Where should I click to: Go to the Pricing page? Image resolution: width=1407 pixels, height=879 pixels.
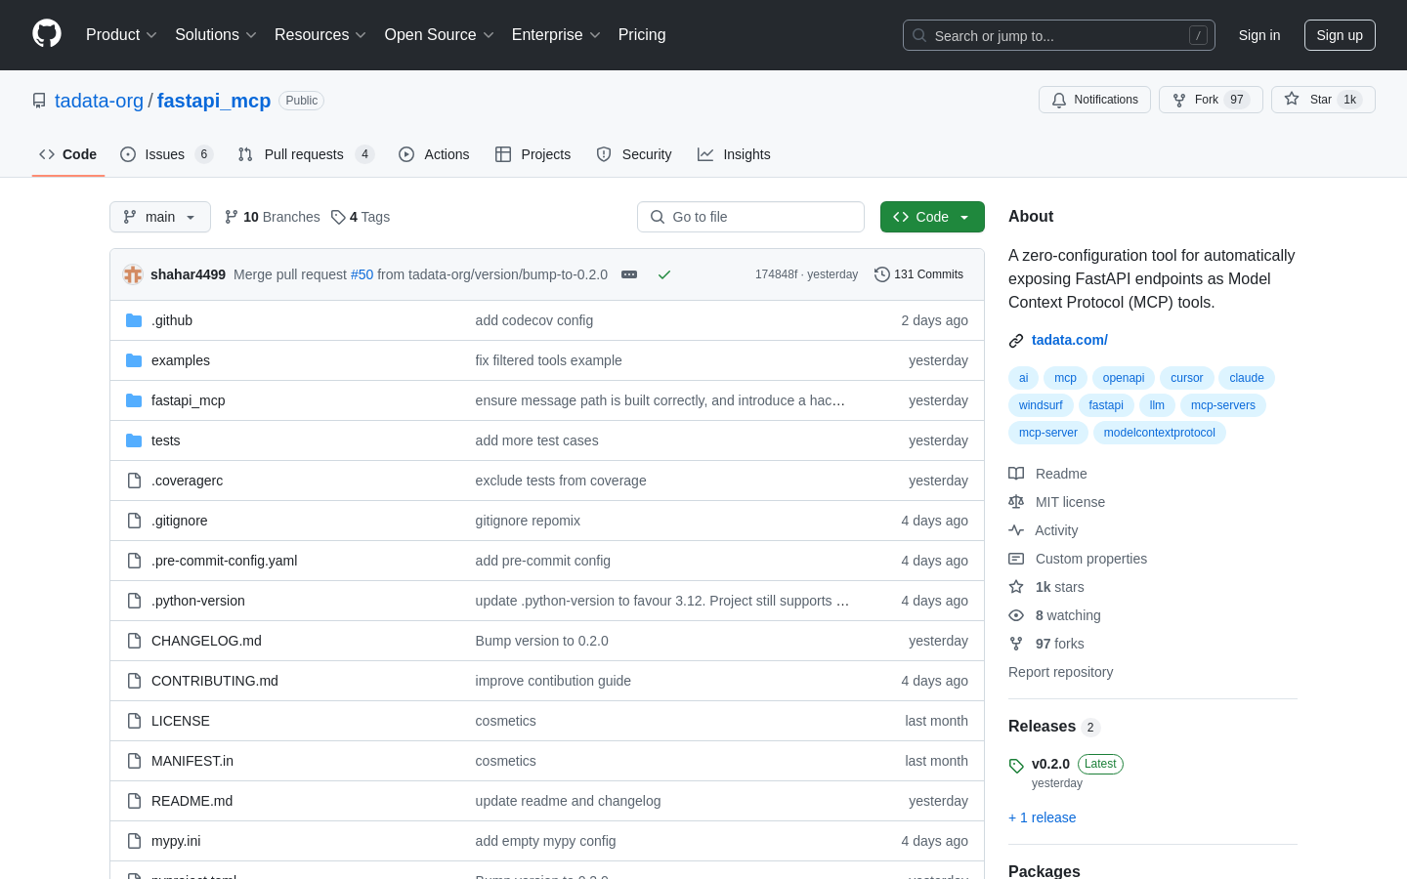coord(642,34)
